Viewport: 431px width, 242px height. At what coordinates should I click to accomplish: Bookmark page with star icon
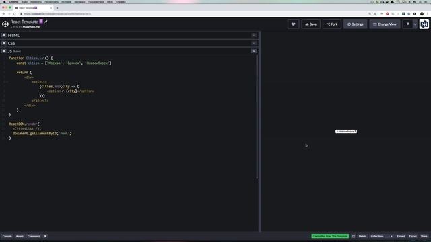(375, 13)
